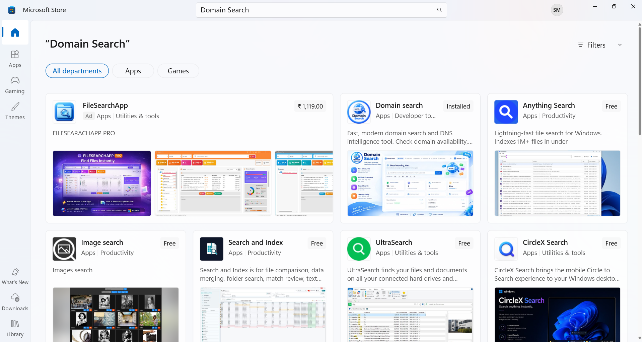
Task: Open the Home page in sidebar
Action: [15, 32]
